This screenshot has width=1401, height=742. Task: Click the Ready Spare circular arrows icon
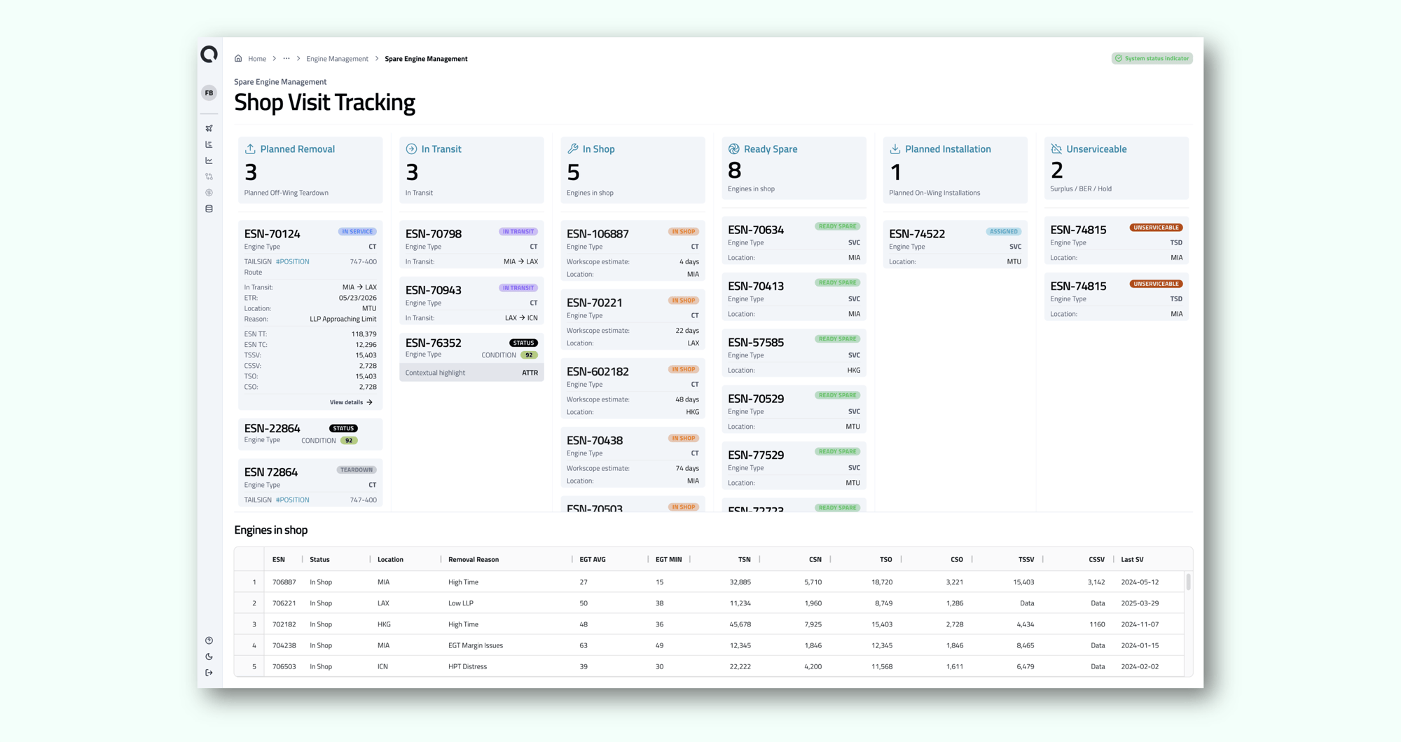point(733,148)
